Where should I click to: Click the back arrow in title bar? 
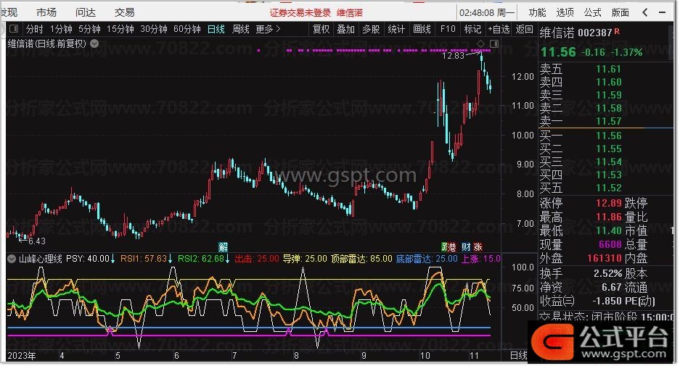pyautogui.click(x=645, y=12)
